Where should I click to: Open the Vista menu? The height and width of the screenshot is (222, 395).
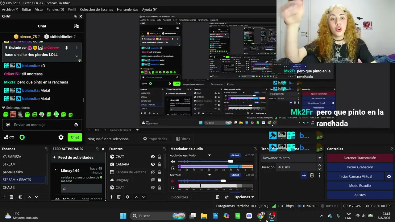[x=39, y=10]
